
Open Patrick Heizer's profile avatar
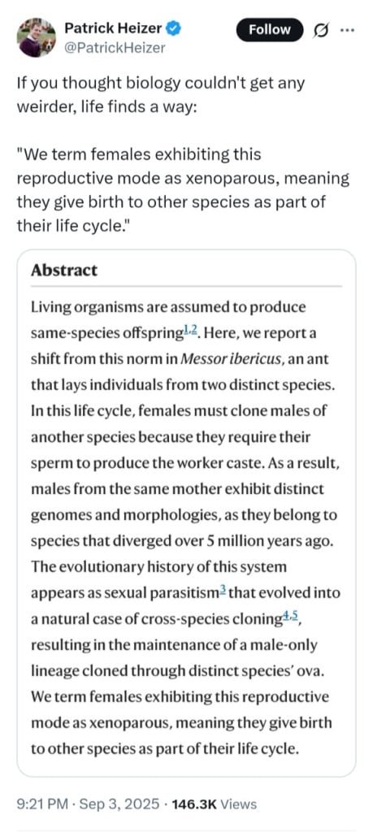[x=37, y=37]
